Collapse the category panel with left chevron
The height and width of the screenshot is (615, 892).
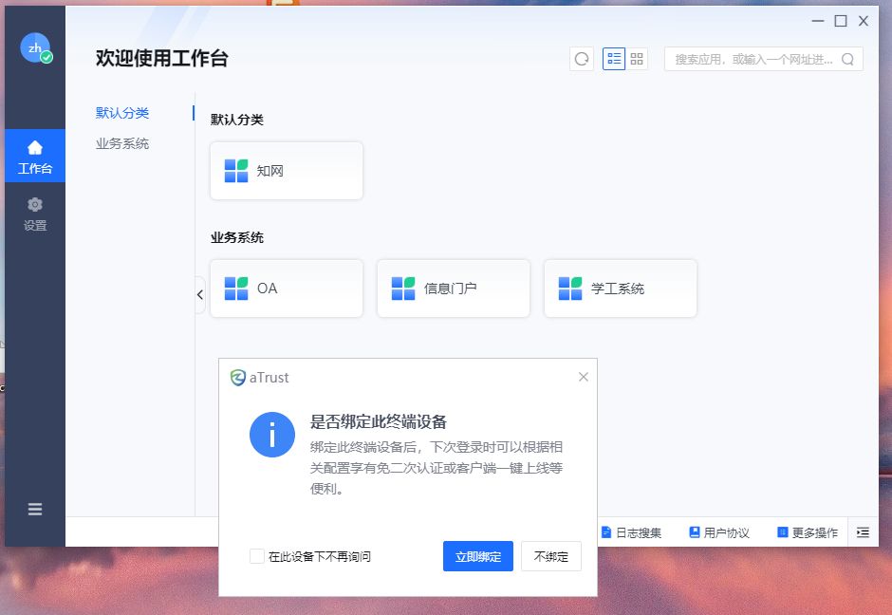[200, 295]
